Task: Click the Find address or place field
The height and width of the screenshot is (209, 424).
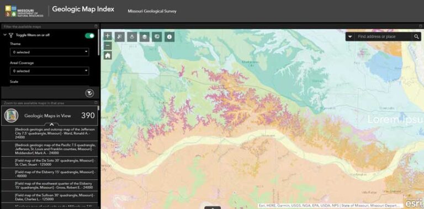Action: point(384,37)
